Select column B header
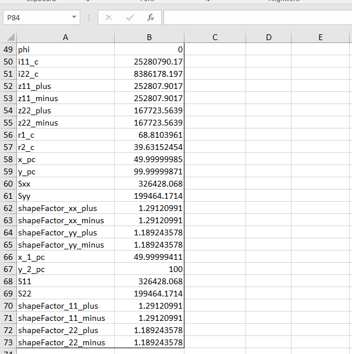This screenshot has height=354, width=352. pyautogui.click(x=150, y=37)
